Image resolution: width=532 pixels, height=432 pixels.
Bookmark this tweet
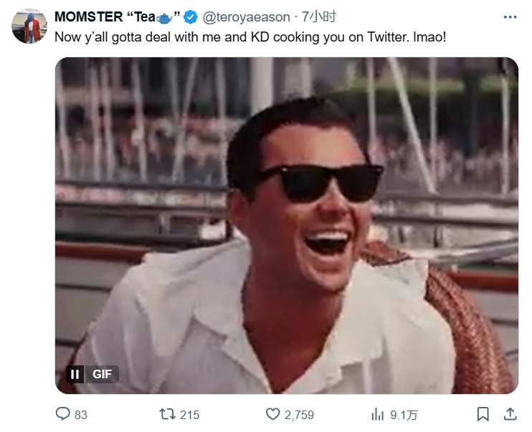(483, 414)
